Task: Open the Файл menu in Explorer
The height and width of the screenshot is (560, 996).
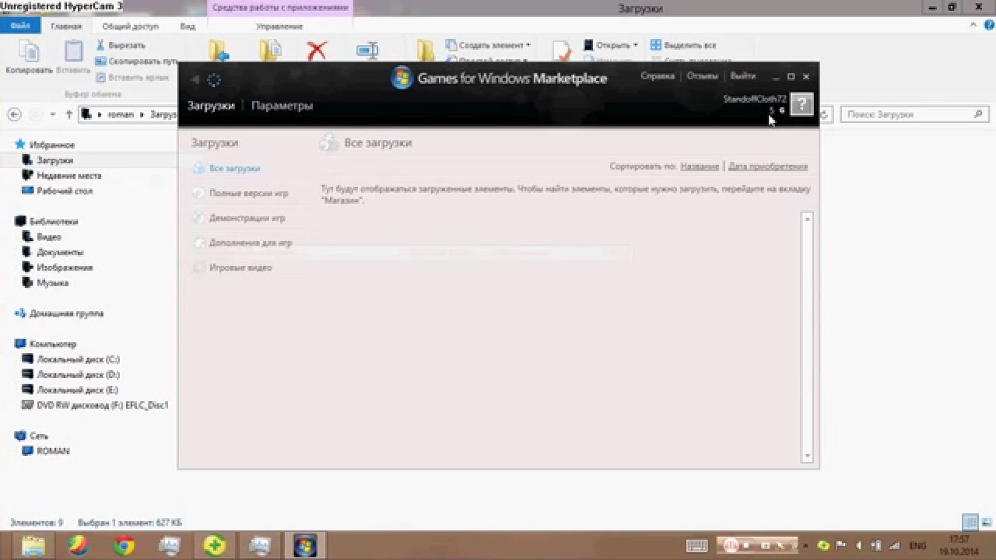Action: (20, 26)
